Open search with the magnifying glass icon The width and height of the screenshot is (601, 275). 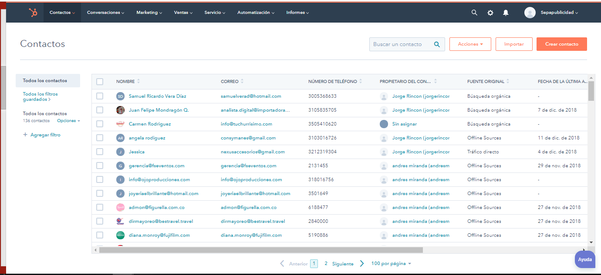474,13
